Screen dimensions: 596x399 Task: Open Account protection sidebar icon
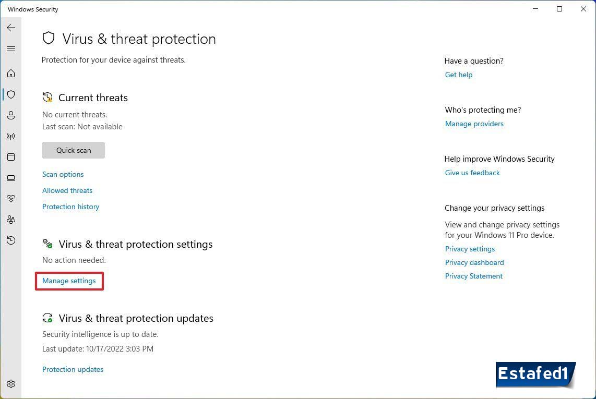point(11,115)
